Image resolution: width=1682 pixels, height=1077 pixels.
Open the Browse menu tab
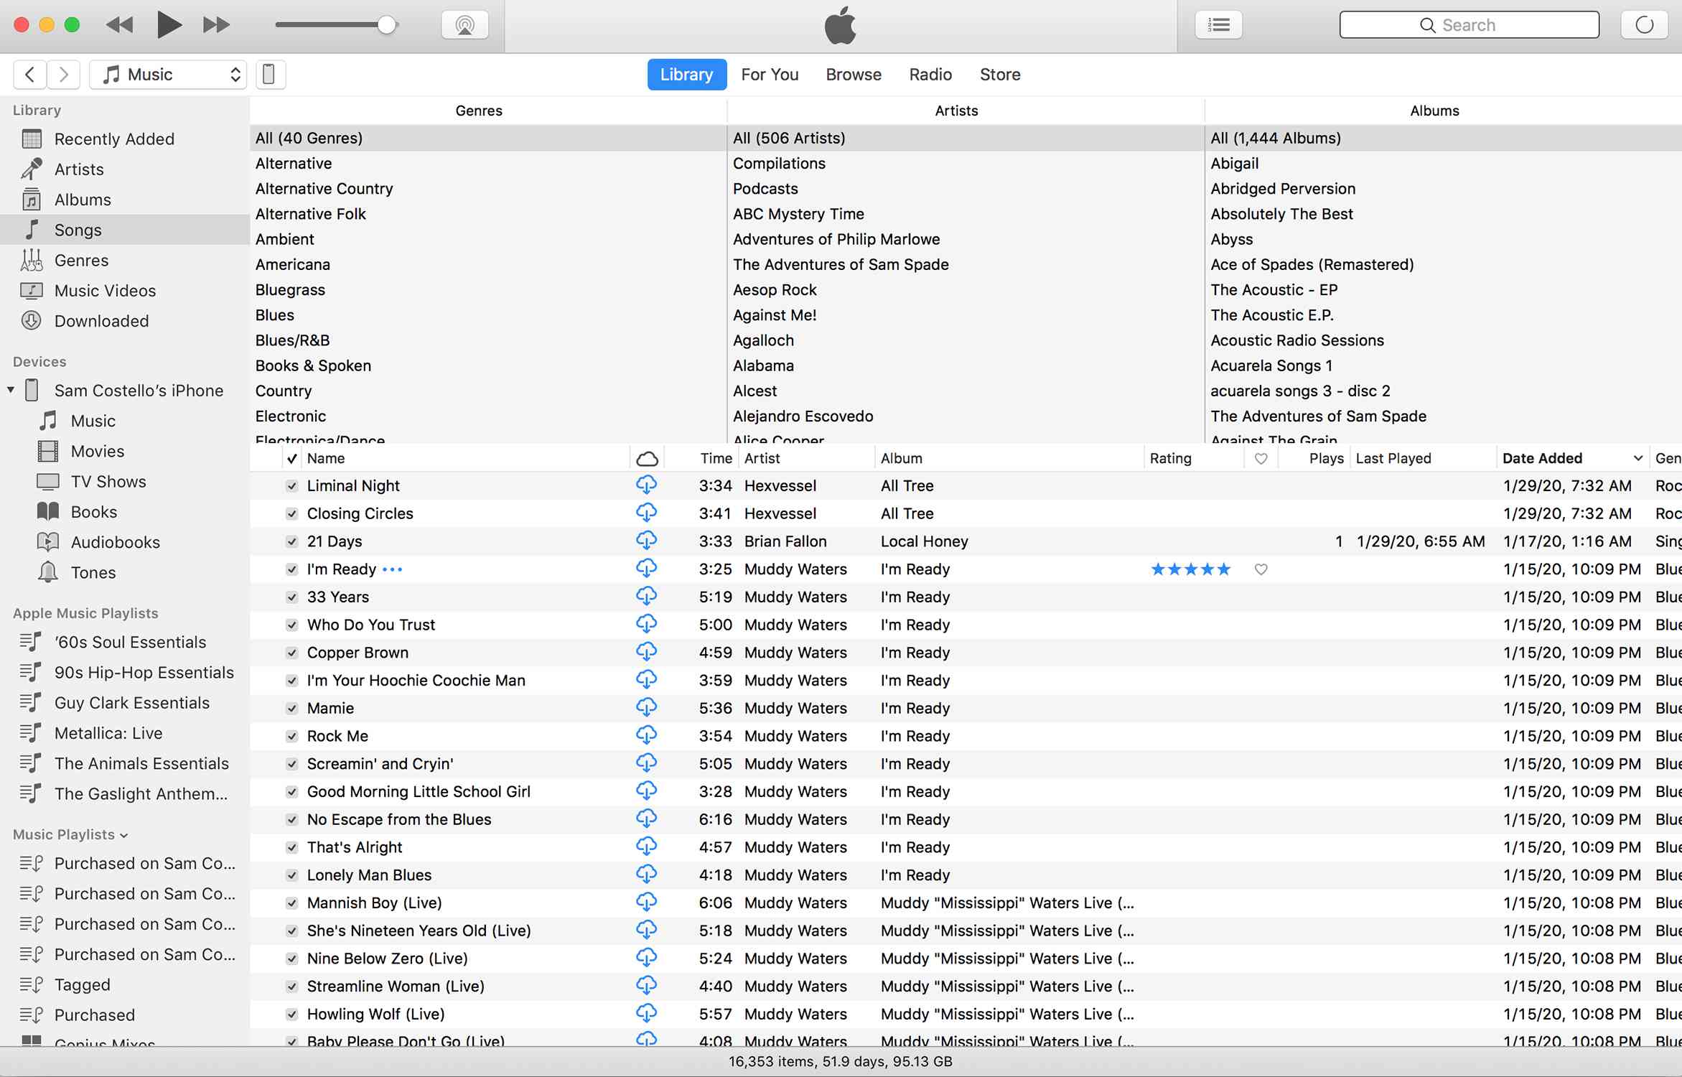coord(854,74)
